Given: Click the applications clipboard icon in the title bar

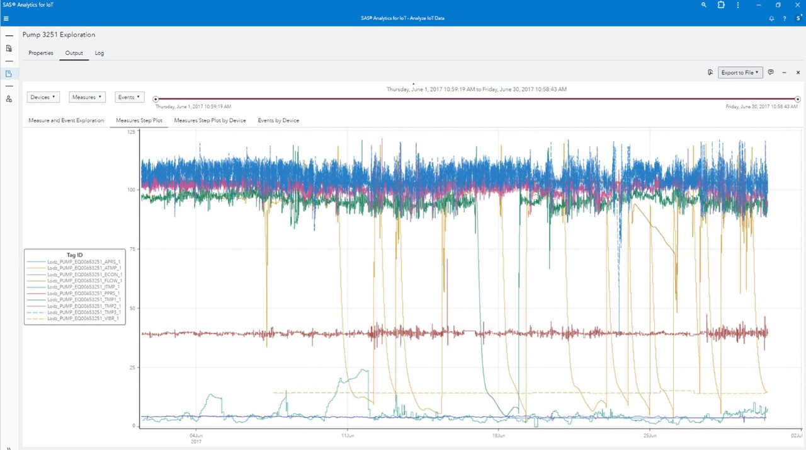Looking at the screenshot, I should point(720,5).
